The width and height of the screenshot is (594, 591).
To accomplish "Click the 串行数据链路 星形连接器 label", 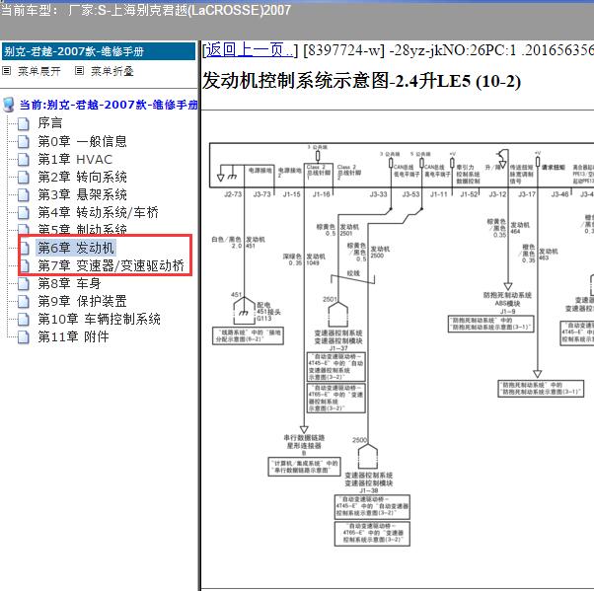I will 304,442.
